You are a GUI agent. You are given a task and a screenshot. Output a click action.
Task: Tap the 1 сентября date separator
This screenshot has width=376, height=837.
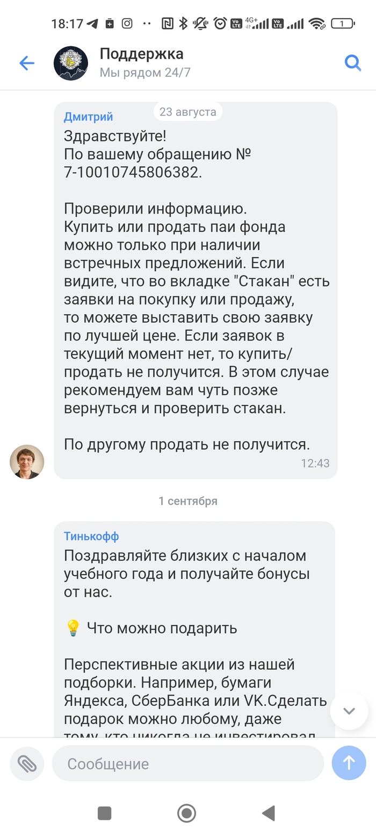[188, 501]
